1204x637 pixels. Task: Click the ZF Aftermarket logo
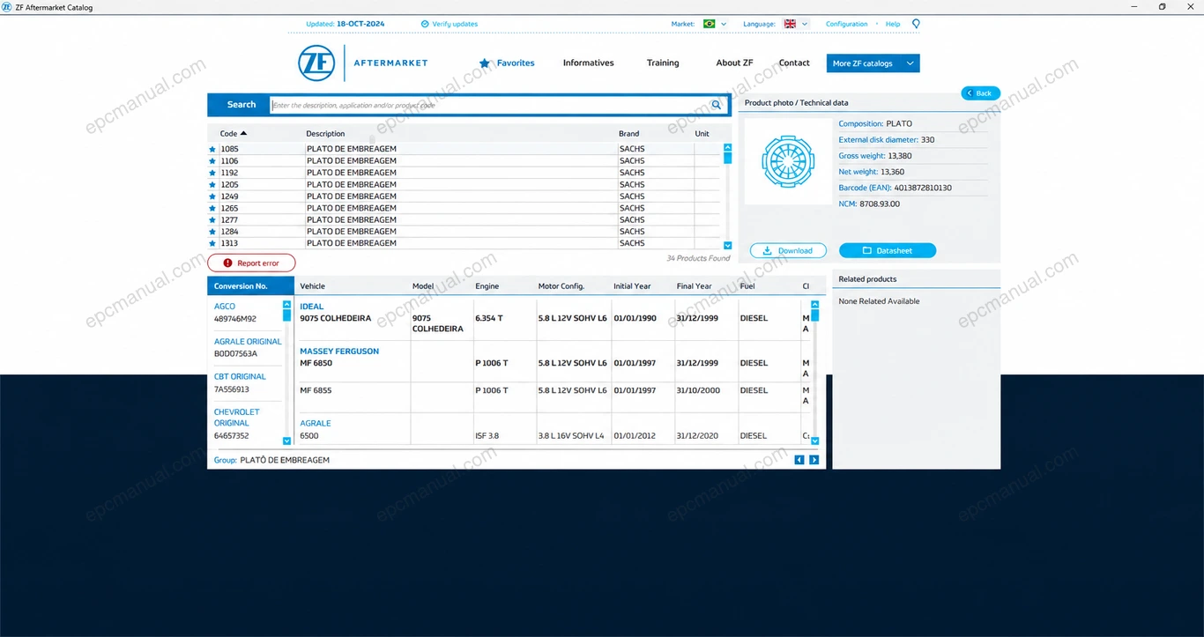[x=363, y=63]
